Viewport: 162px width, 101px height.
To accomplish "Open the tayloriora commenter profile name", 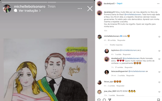I will 115,50.
